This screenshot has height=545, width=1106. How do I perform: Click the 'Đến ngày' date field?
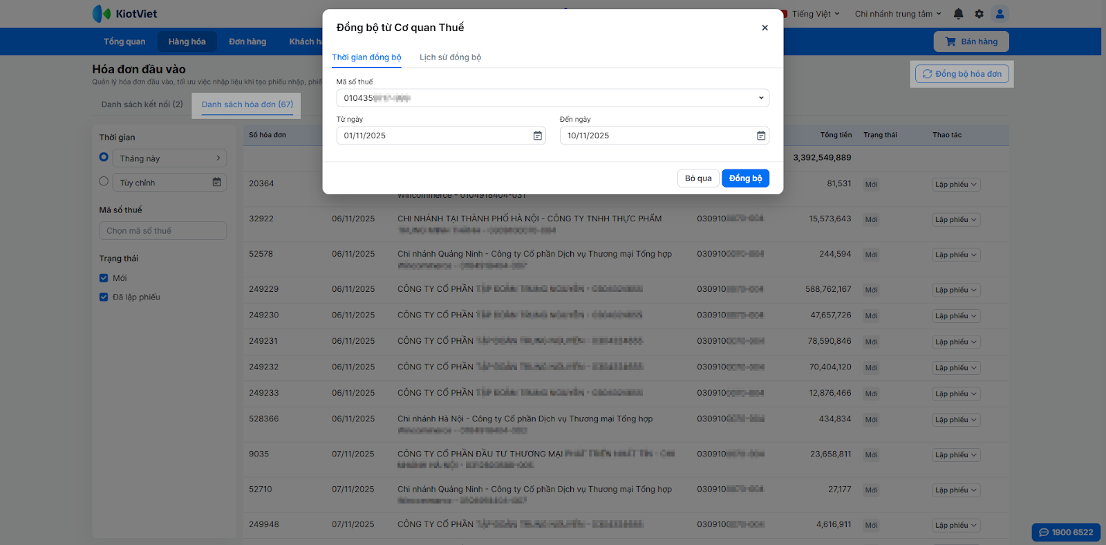click(x=664, y=136)
